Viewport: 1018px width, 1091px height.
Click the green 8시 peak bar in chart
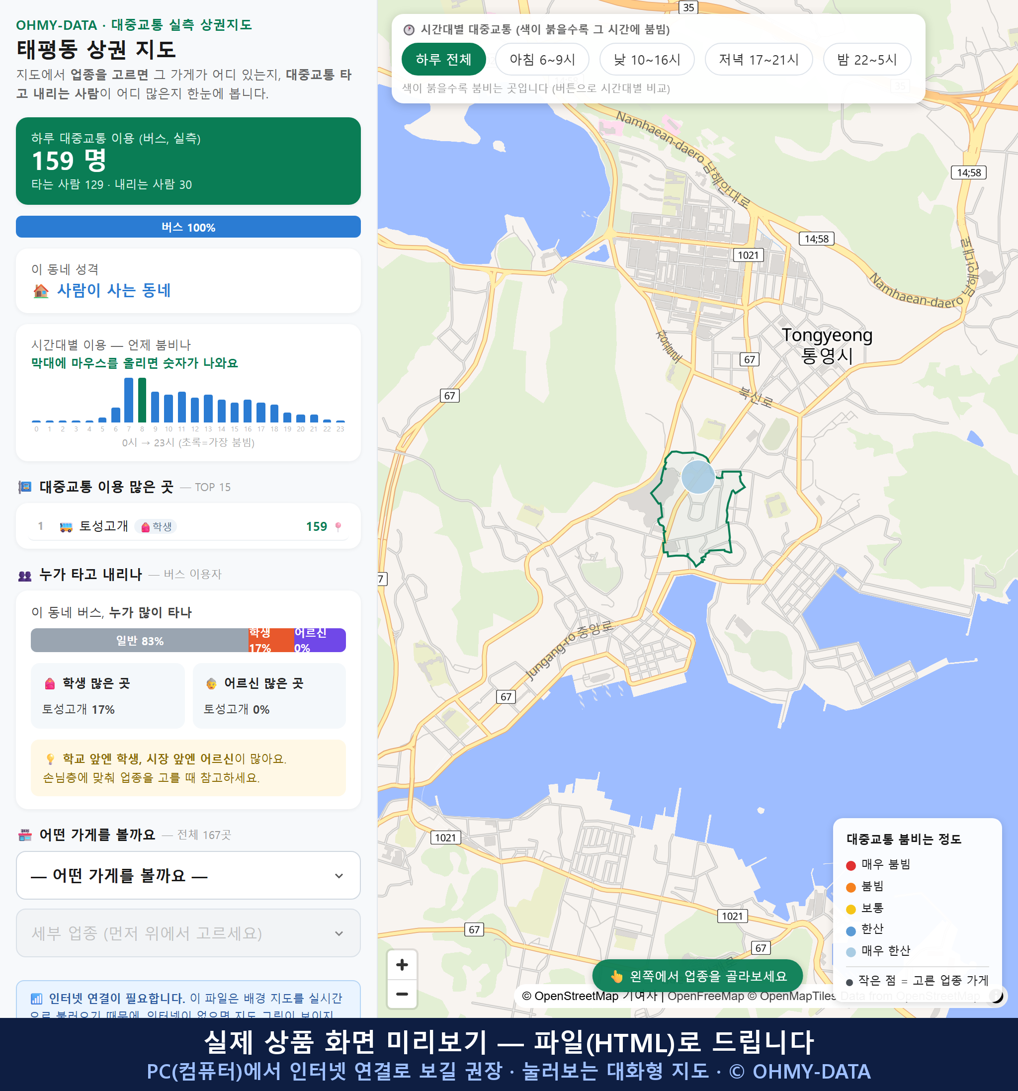142,400
